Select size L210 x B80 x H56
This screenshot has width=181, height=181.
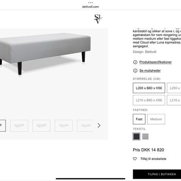coord(149,100)
